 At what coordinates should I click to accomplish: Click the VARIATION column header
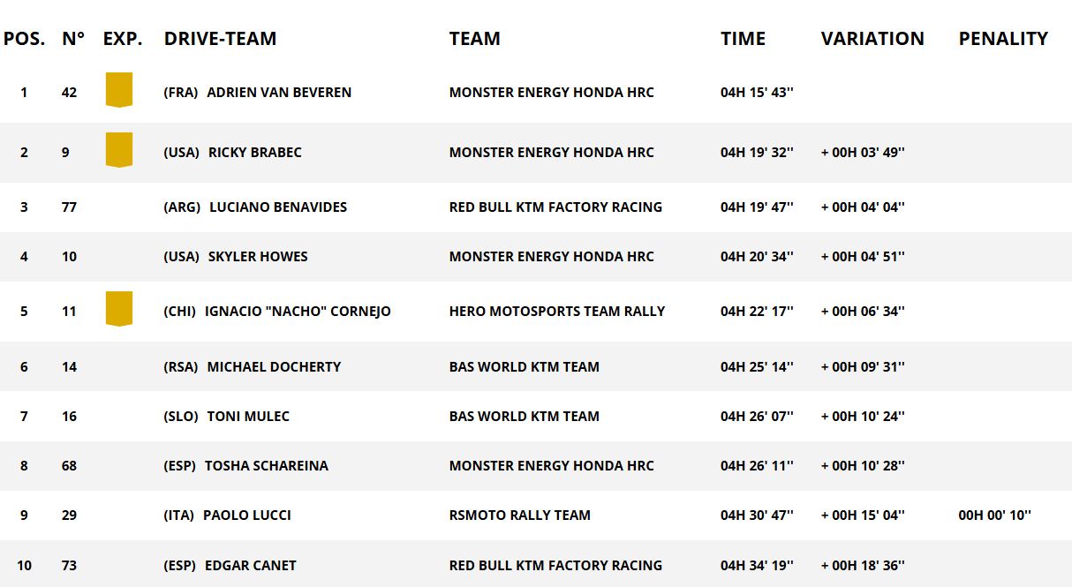tap(872, 39)
